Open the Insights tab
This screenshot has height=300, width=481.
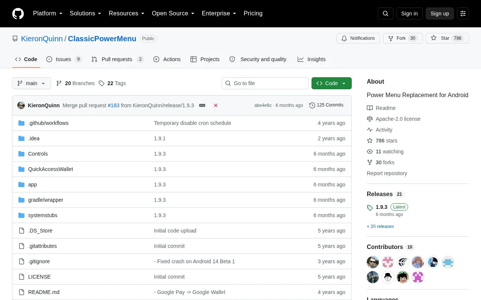312,59
